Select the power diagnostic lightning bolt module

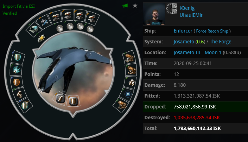(131, 83)
